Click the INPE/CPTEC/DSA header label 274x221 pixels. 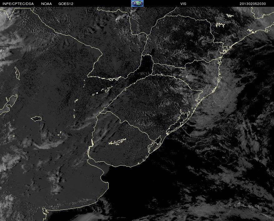18,4
